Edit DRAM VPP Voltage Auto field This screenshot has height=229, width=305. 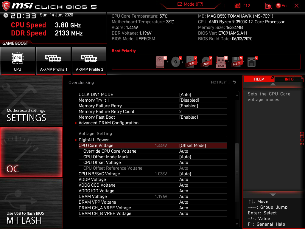coord(183,202)
